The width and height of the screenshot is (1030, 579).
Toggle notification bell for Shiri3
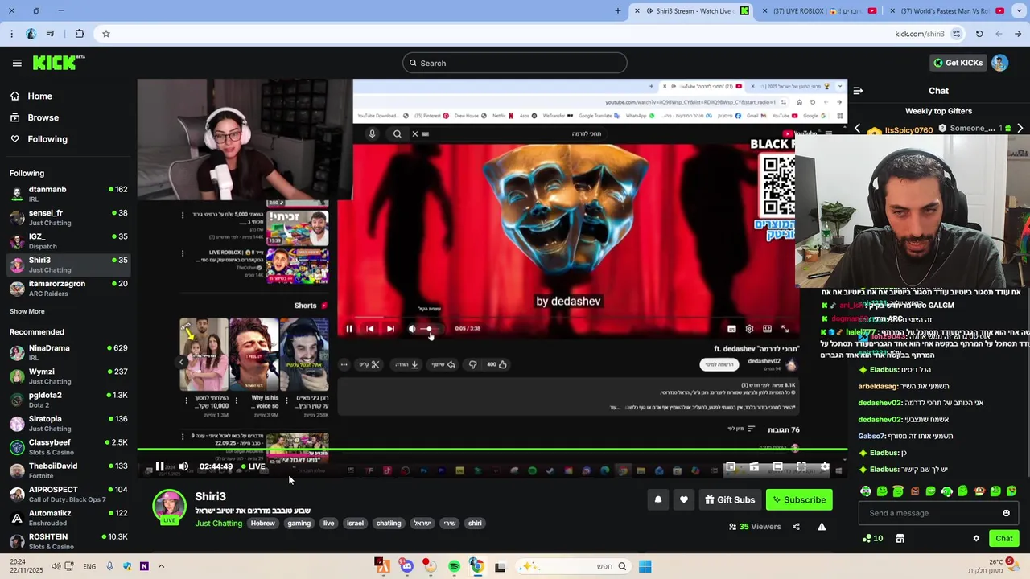click(658, 499)
